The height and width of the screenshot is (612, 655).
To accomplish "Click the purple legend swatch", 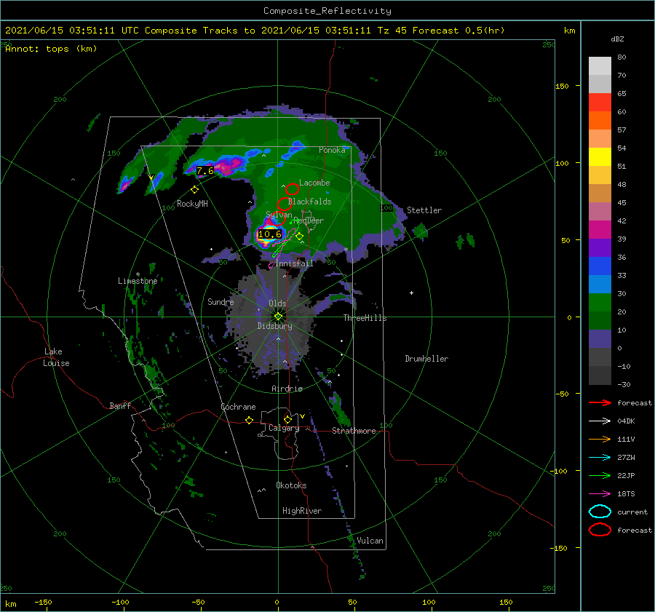I will click(600, 247).
